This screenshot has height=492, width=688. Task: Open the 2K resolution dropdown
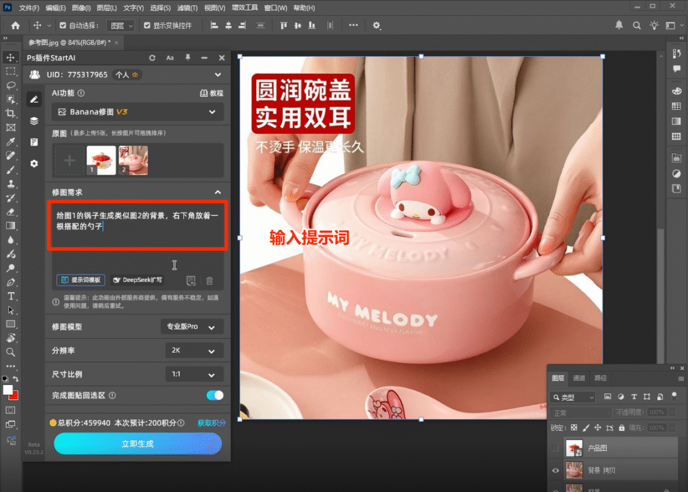(194, 351)
